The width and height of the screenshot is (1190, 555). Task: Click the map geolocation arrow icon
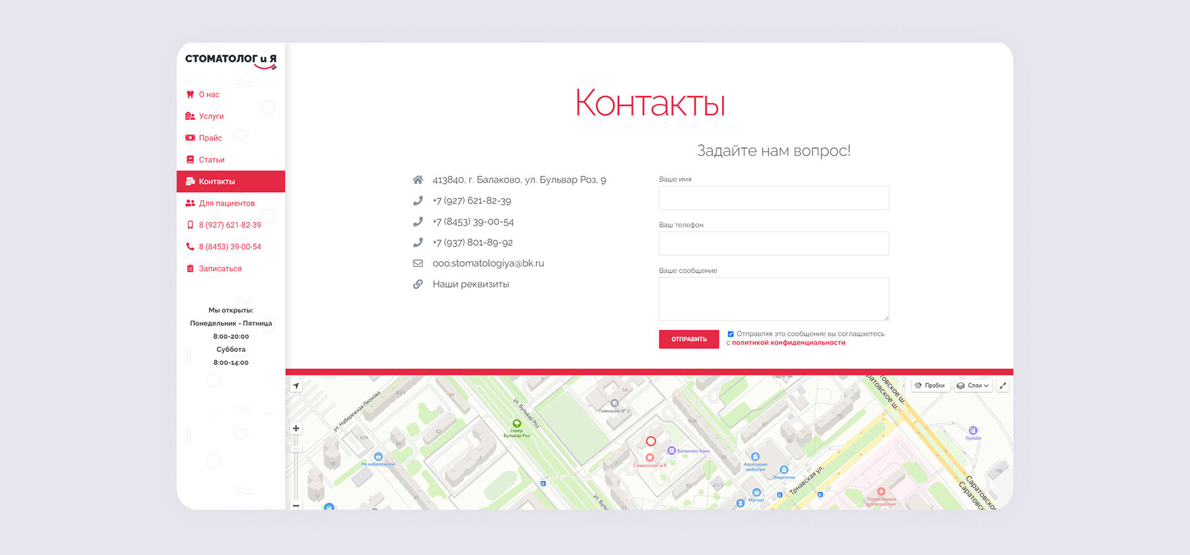pos(296,386)
